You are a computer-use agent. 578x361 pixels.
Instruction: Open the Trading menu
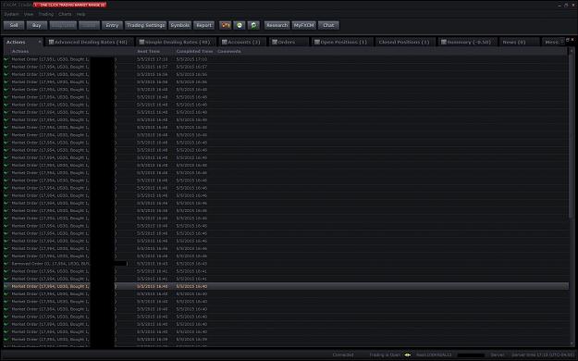click(x=46, y=14)
